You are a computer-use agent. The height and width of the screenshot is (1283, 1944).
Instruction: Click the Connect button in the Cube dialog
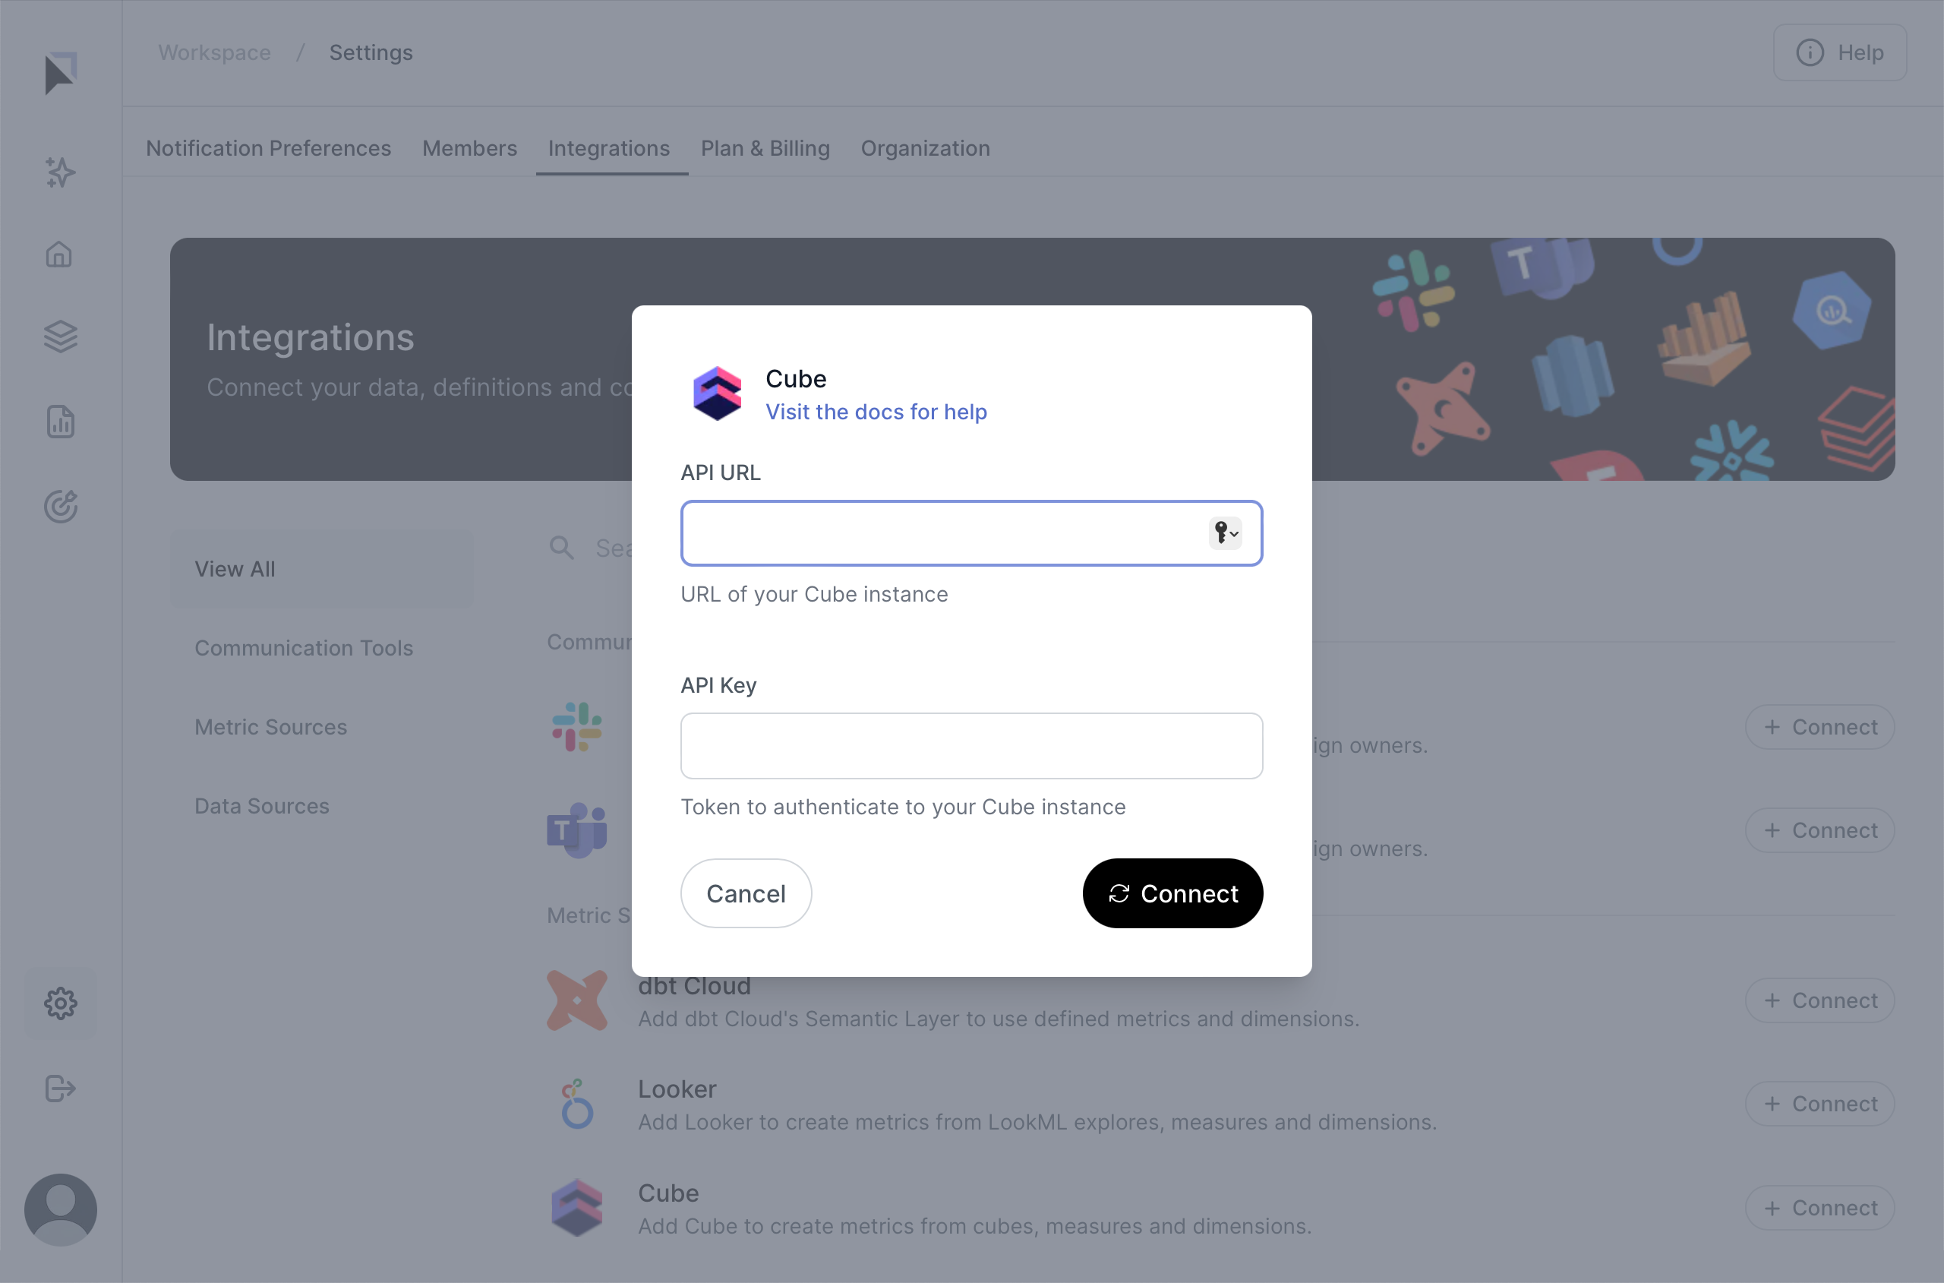[x=1172, y=893]
